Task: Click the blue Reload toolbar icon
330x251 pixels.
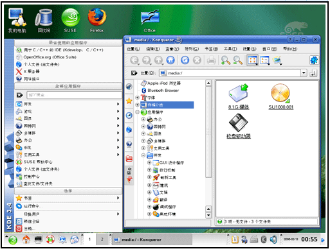Action: 185,60
